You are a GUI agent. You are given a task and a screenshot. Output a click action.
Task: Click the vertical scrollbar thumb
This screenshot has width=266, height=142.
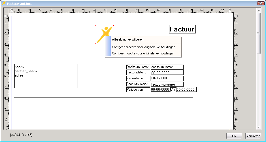pos(258,33)
